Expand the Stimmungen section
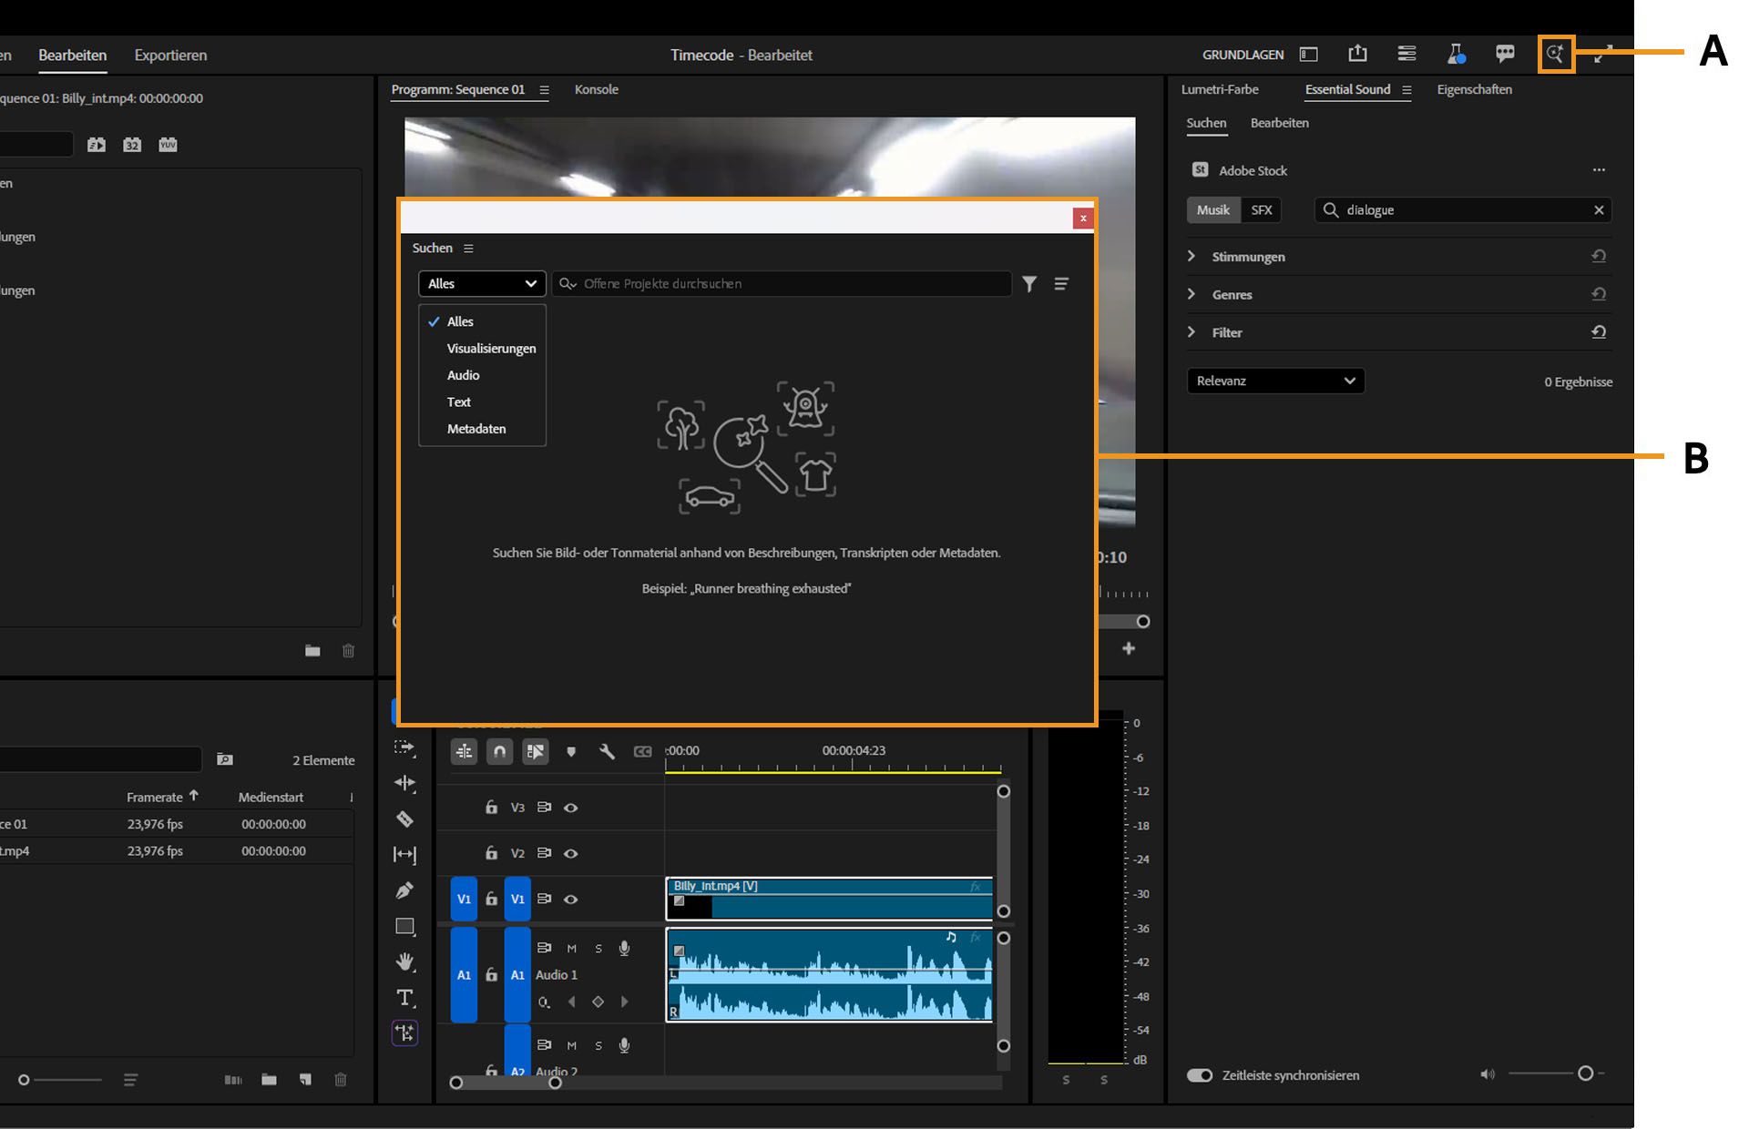Image resolution: width=1749 pixels, height=1129 pixels. [x=1248, y=256]
